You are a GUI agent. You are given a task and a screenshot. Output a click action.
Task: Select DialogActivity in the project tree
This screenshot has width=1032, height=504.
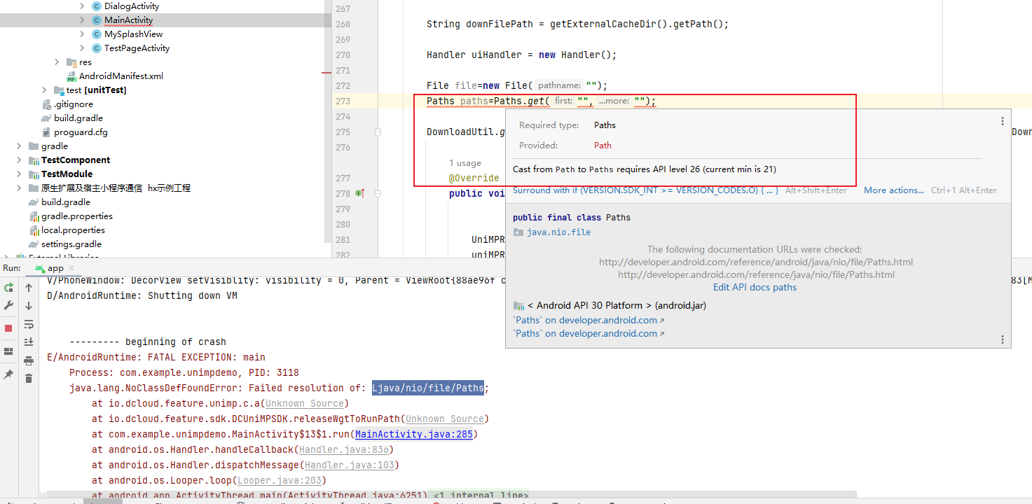coord(131,6)
